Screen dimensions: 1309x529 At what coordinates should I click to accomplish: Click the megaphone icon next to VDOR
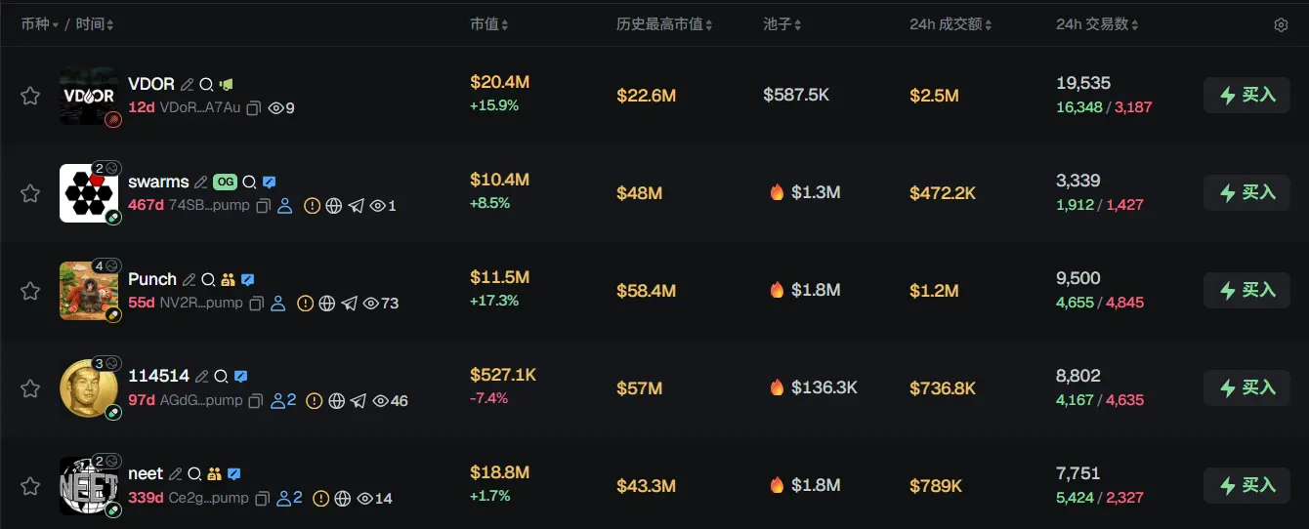point(226,85)
